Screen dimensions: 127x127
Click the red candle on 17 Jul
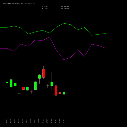pyautogui.click(x=23, y=88)
